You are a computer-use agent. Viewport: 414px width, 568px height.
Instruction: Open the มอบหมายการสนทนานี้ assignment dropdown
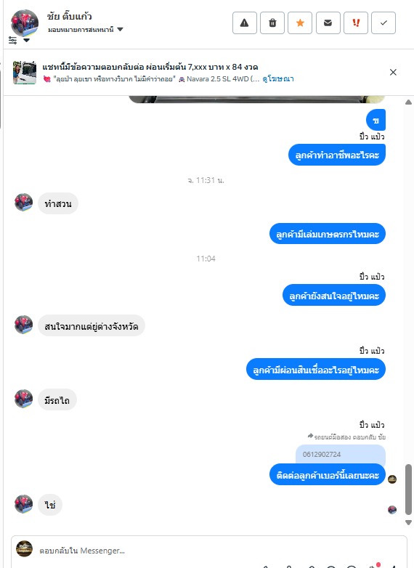coord(86,29)
